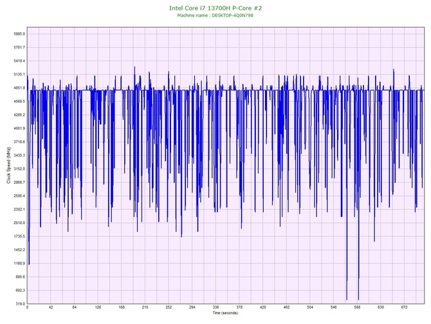Click the x-axis tick label 378
The image size is (431, 324).
tap(239, 307)
